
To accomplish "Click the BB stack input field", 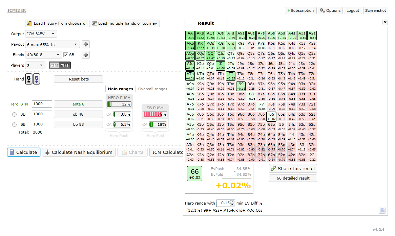I will click(x=42, y=124).
